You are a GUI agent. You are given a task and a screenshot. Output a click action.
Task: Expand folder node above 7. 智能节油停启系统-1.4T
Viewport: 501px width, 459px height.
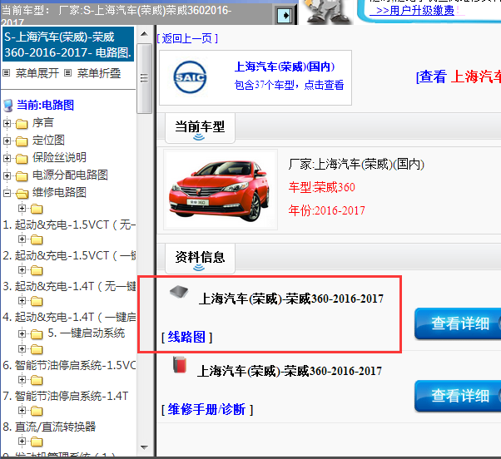pyautogui.click(x=22, y=379)
